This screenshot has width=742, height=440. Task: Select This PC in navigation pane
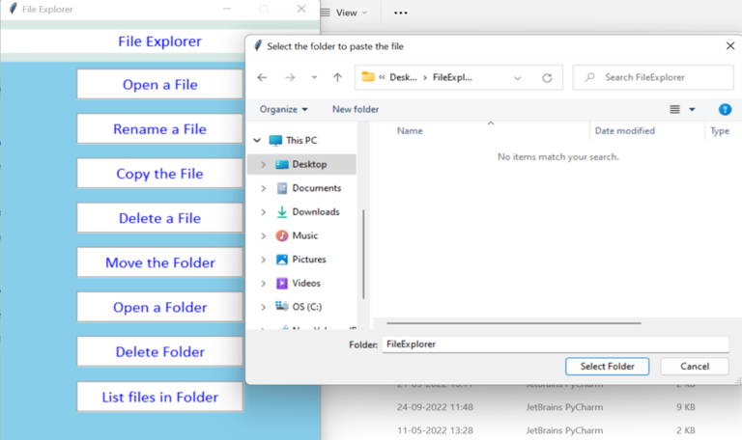click(x=301, y=140)
